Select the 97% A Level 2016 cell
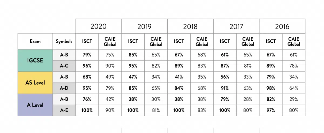324x133 pixels. pyautogui.click(x=271, y=110)
